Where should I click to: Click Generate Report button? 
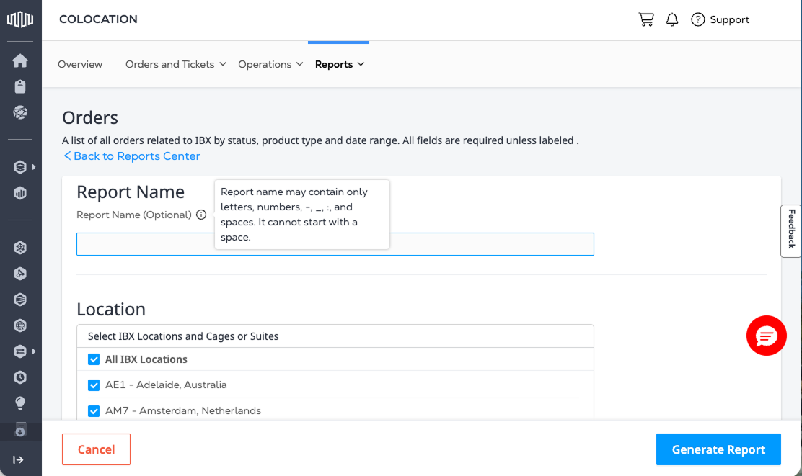tap(718, 449)
